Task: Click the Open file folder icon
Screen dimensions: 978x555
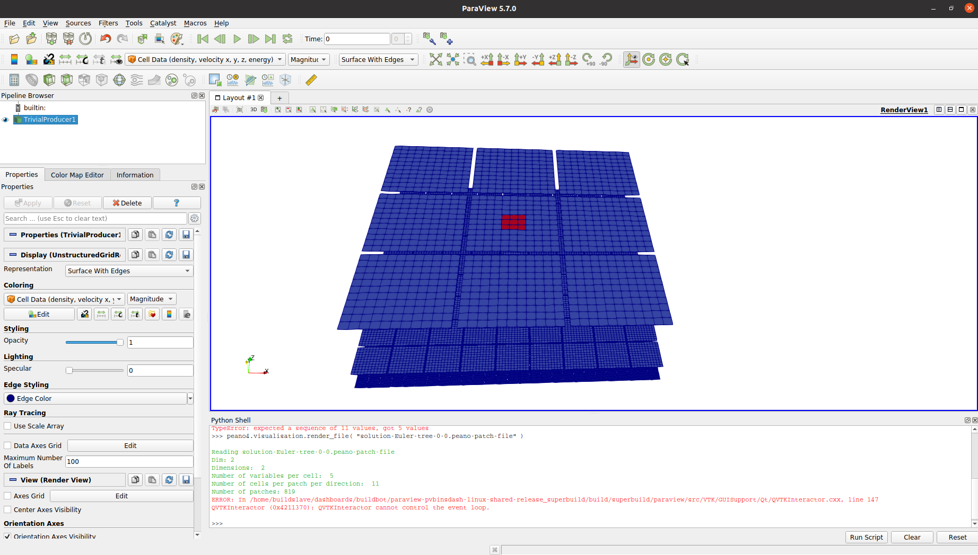Action: tap(14, 39)
